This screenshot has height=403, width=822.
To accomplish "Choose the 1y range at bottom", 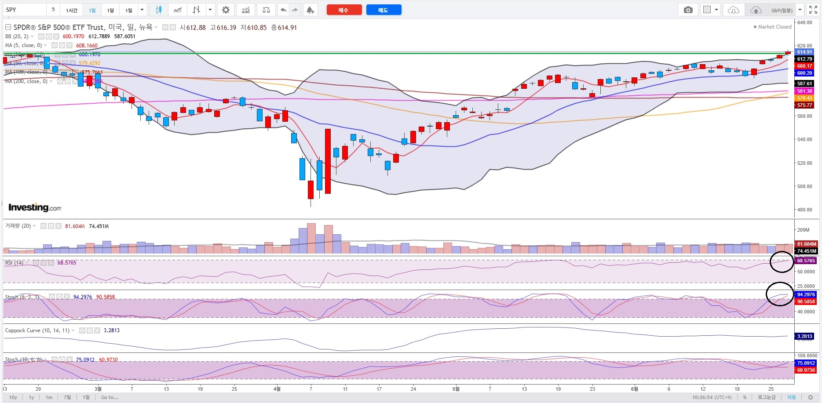I will [x=31, y=397].
